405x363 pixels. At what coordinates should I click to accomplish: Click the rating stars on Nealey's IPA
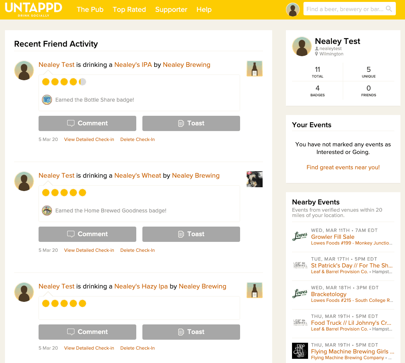(64, 82)
